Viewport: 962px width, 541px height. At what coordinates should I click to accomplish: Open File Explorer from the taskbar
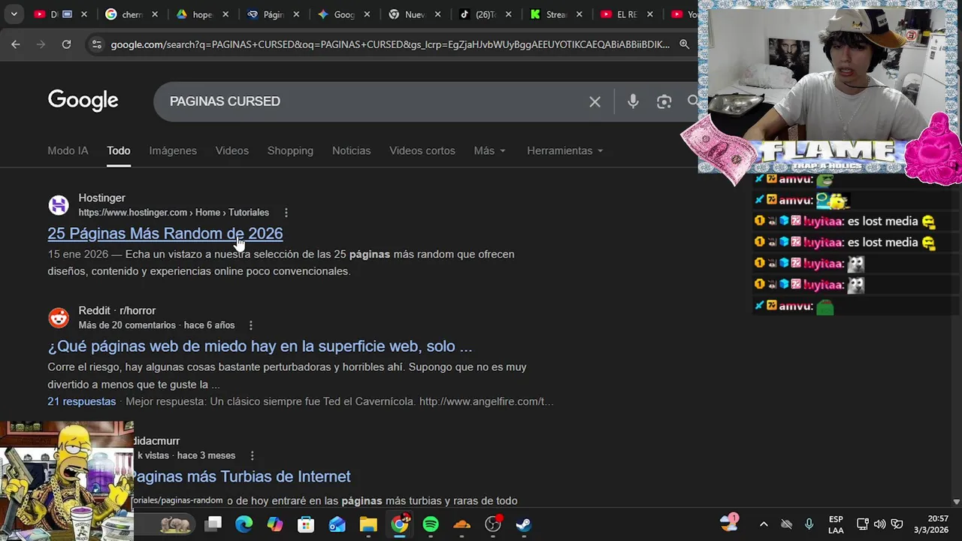tap(368, 524)
